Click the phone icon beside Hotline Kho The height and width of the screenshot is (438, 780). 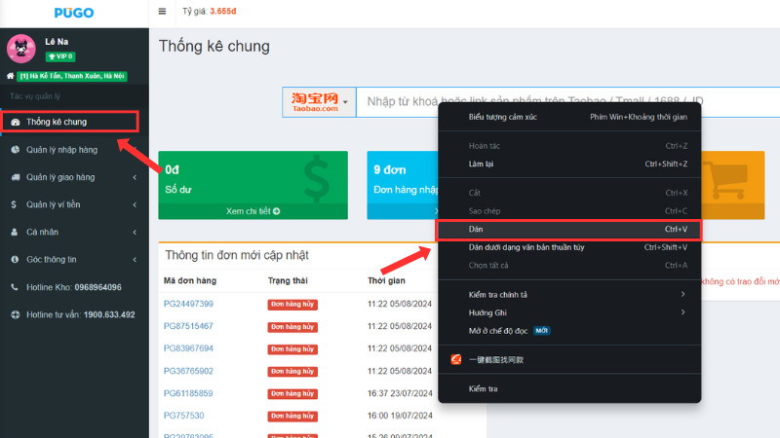point(15,287)
